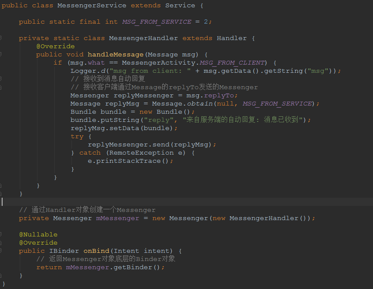Viewport: 373px width, 289px height.
Task: Click the printStackTrace call
Action: click(129, 161)
